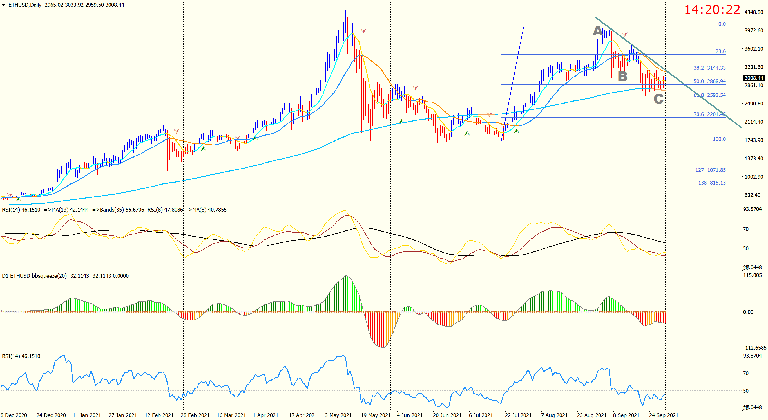The width and height of the screenshot is (768, 420).
Task: Click the current price tag 3008.44 on the axis
Action: pyautogui.click(x=754, y=78)
